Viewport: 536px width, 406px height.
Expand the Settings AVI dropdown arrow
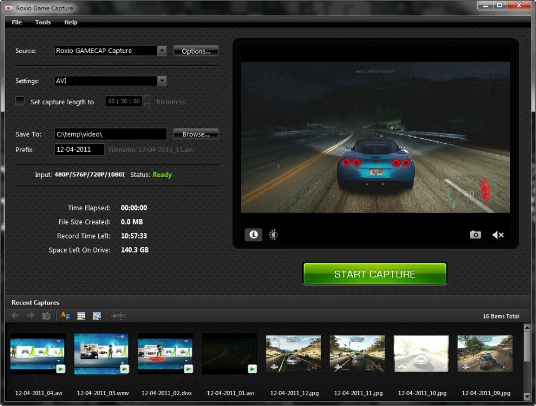162,81
